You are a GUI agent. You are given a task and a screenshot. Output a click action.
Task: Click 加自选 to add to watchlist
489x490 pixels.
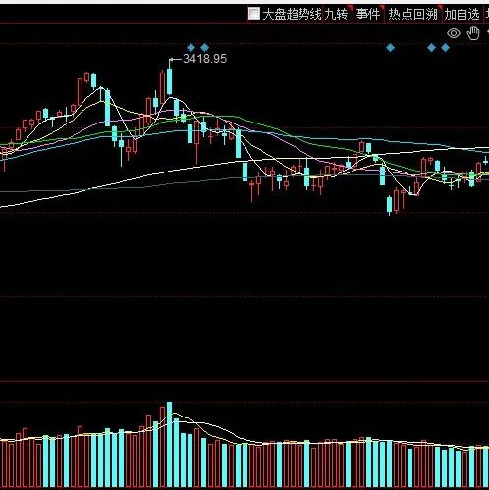[462, 14]
